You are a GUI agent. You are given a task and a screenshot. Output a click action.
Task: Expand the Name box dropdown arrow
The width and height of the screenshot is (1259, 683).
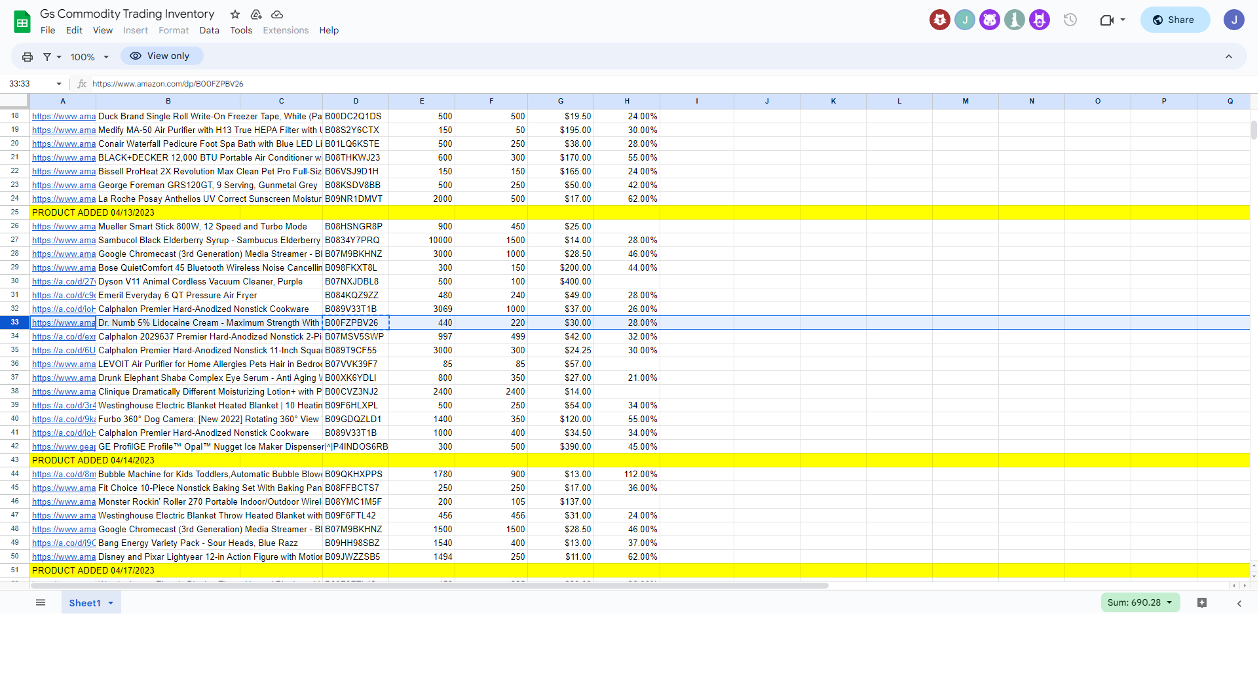59,84
